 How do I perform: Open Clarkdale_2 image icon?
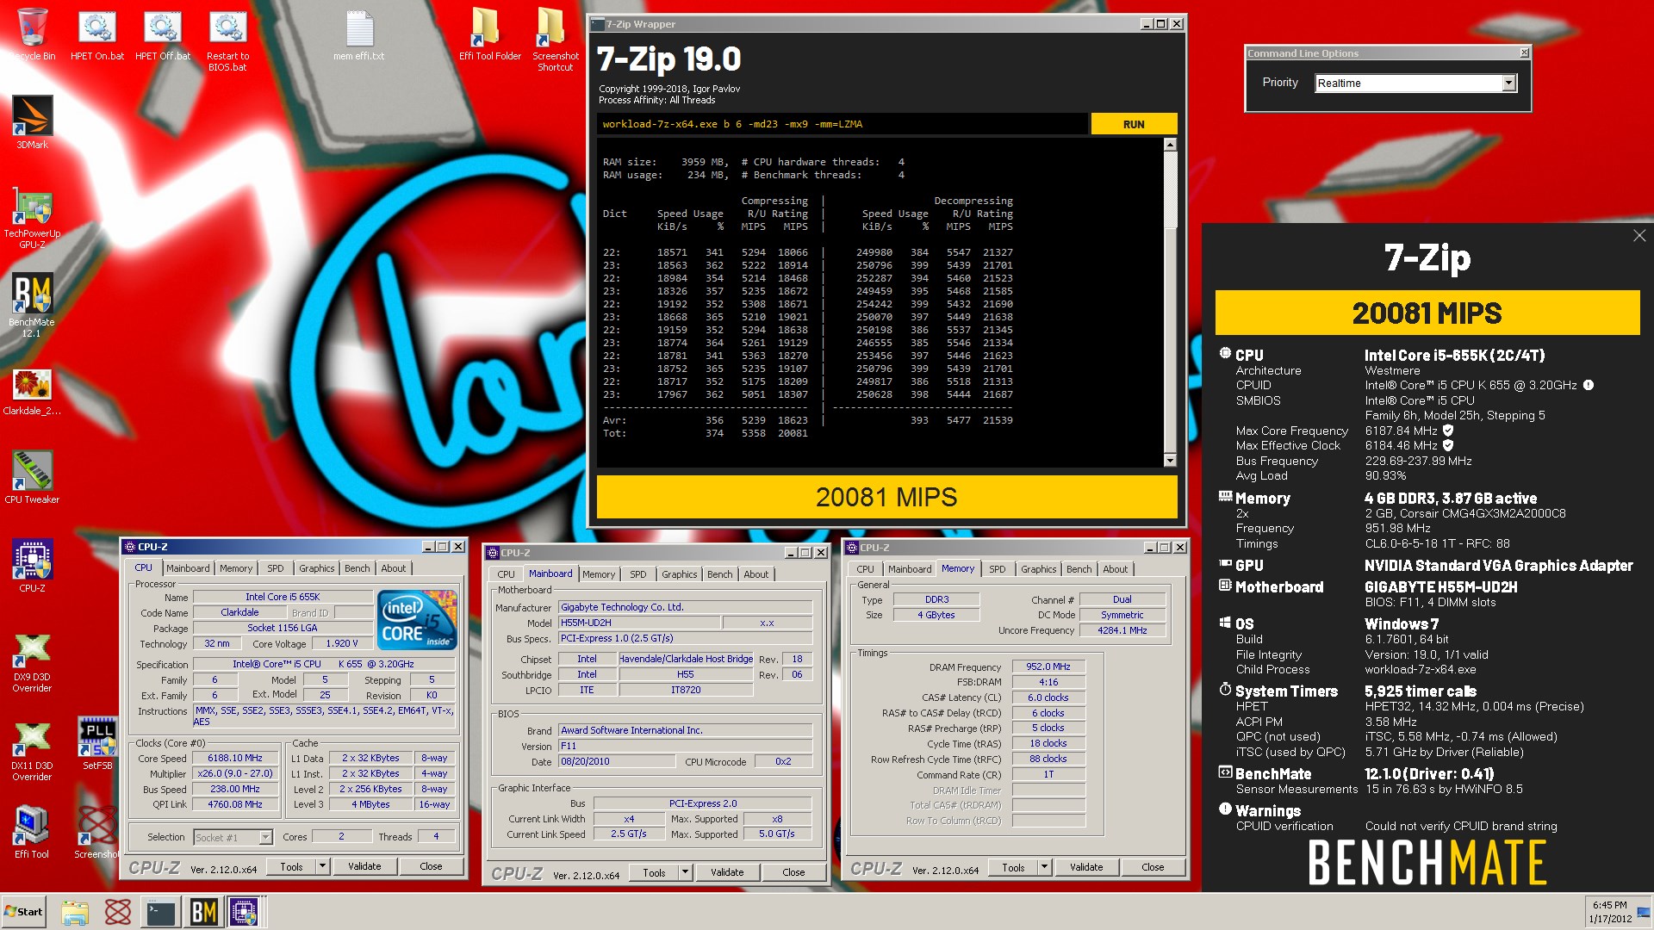click(x=32, y=391)
